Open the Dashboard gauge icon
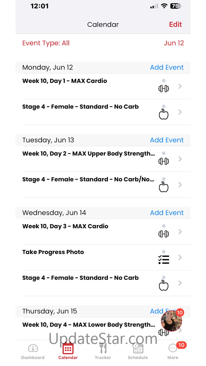This screenshot has width=206, height=366. pyautogui.click(x=33, y=348)
